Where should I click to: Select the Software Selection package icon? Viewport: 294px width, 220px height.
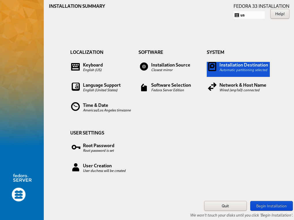[x=144, y=87]
